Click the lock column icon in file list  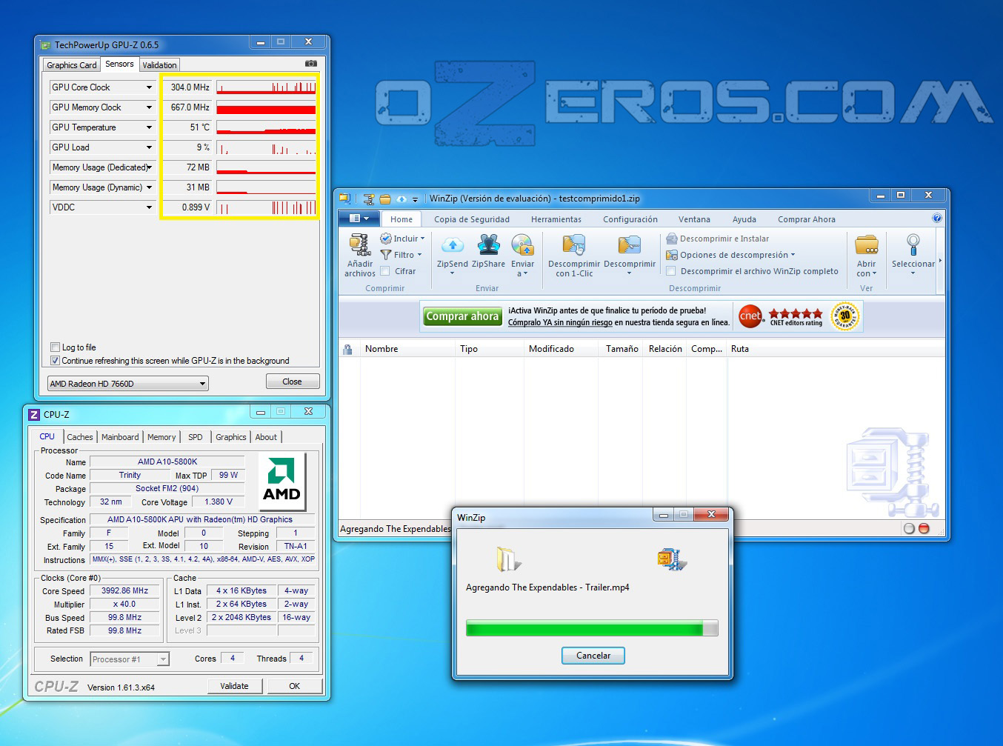coord(347,350)
